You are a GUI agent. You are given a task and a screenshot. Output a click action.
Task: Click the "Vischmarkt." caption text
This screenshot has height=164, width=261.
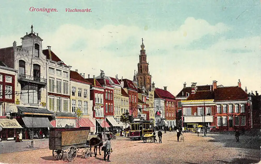click(78, 10)
